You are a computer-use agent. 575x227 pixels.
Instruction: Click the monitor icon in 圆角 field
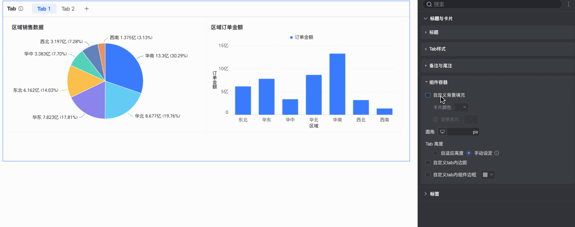click(x=442, y=132)
